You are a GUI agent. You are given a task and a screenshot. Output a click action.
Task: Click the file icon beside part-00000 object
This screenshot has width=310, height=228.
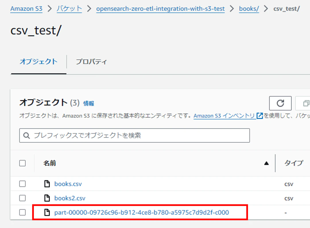(47, 213)
